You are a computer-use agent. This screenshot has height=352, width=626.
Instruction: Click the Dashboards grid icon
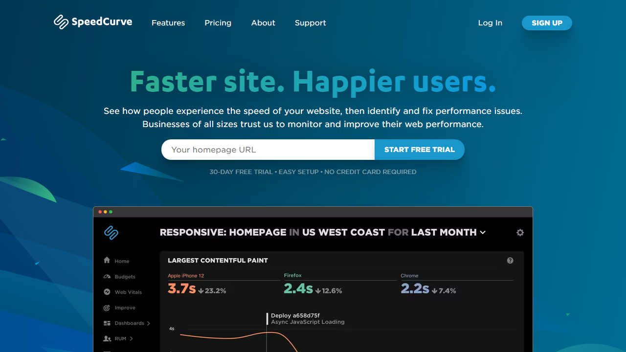107,323
